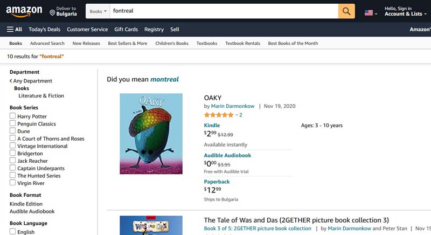Open the deliver-to location pin

tap(52, 11)
